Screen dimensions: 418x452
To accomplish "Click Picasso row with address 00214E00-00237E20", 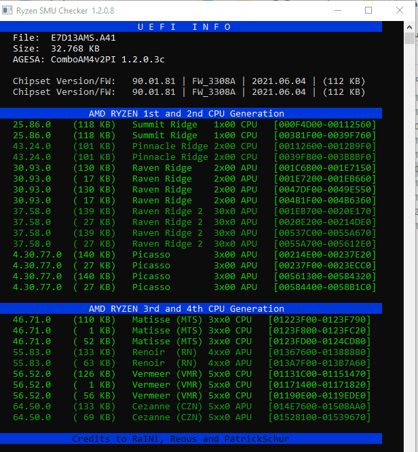I will (x=194, y=255).
